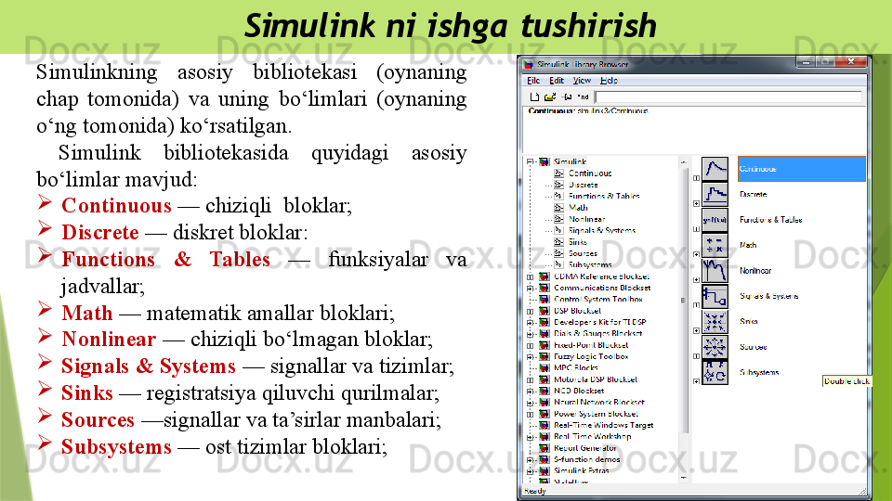Viewport: 892px width, 501px height.
Task: Open the View menu
Action: pos(581,81)
